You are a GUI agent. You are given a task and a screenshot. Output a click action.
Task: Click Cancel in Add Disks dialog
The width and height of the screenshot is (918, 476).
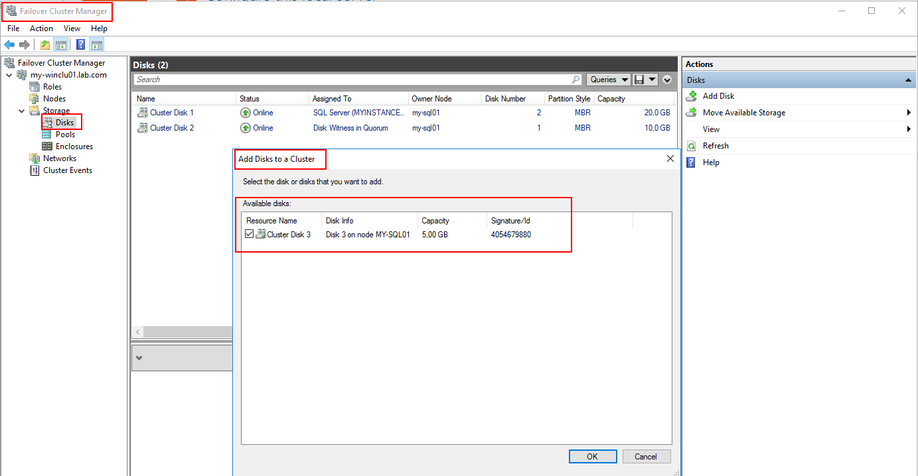646,456
